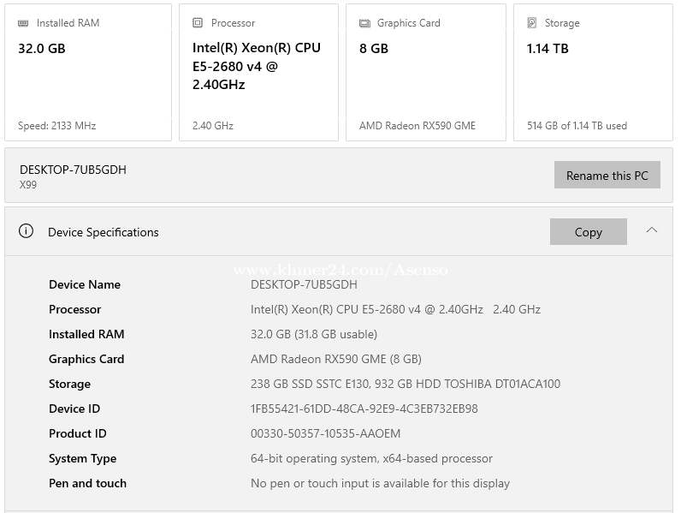Click the Installed RAM 31.8 GB usable value
The height and width of the screenshot is (513, 681).
[313, 334]
